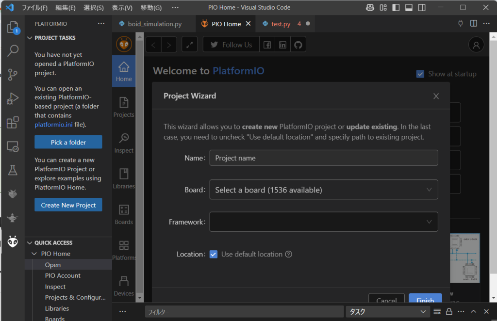Viewport: 497px width, 321px height.
Task: Open the Select a board dropdown
Action: (x=324, y=190)
